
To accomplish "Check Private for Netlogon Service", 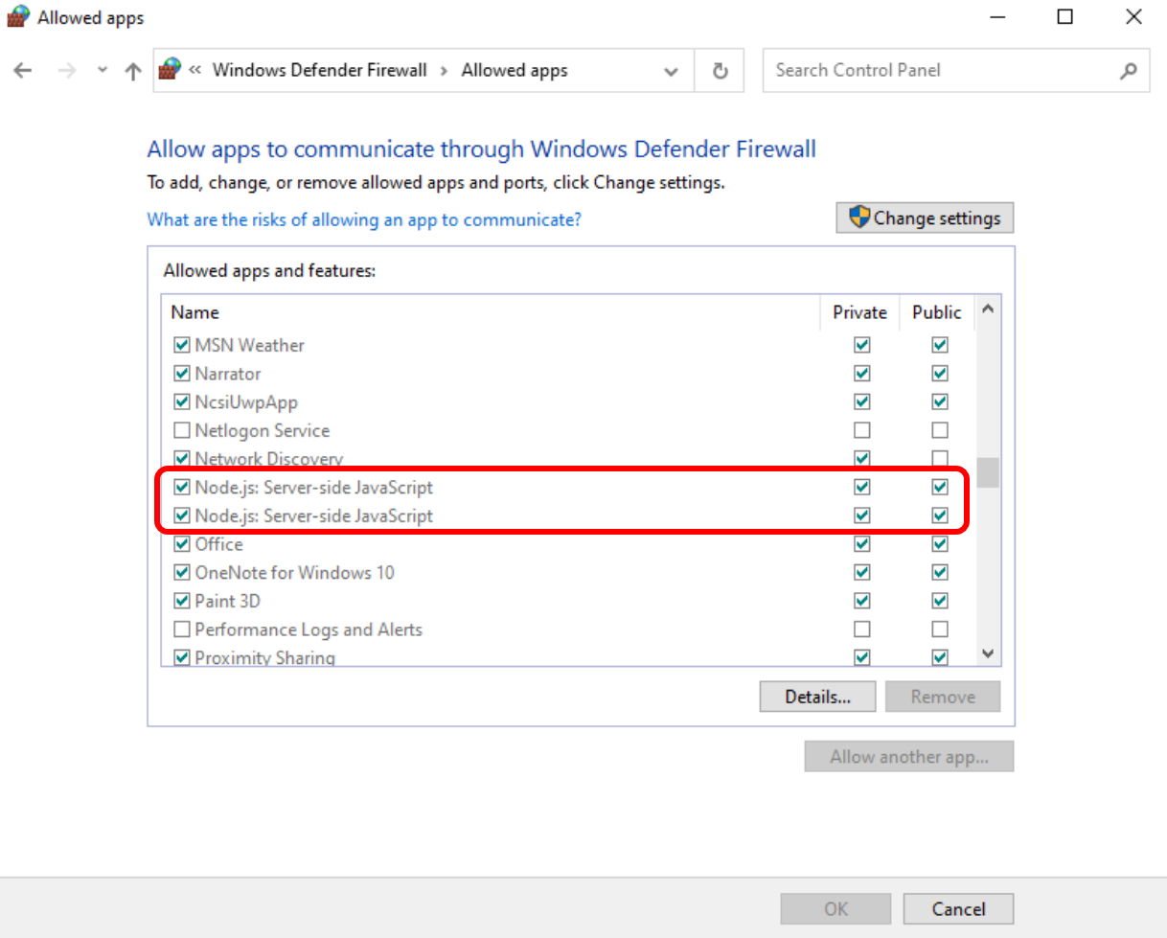I will [862, 430].
